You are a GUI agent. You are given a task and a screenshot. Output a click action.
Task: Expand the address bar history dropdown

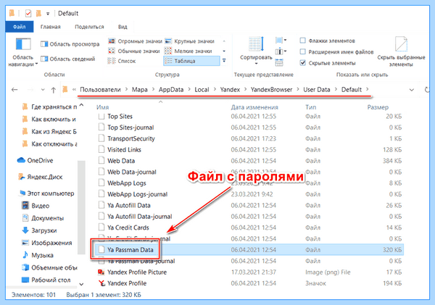tap(412, 90)
